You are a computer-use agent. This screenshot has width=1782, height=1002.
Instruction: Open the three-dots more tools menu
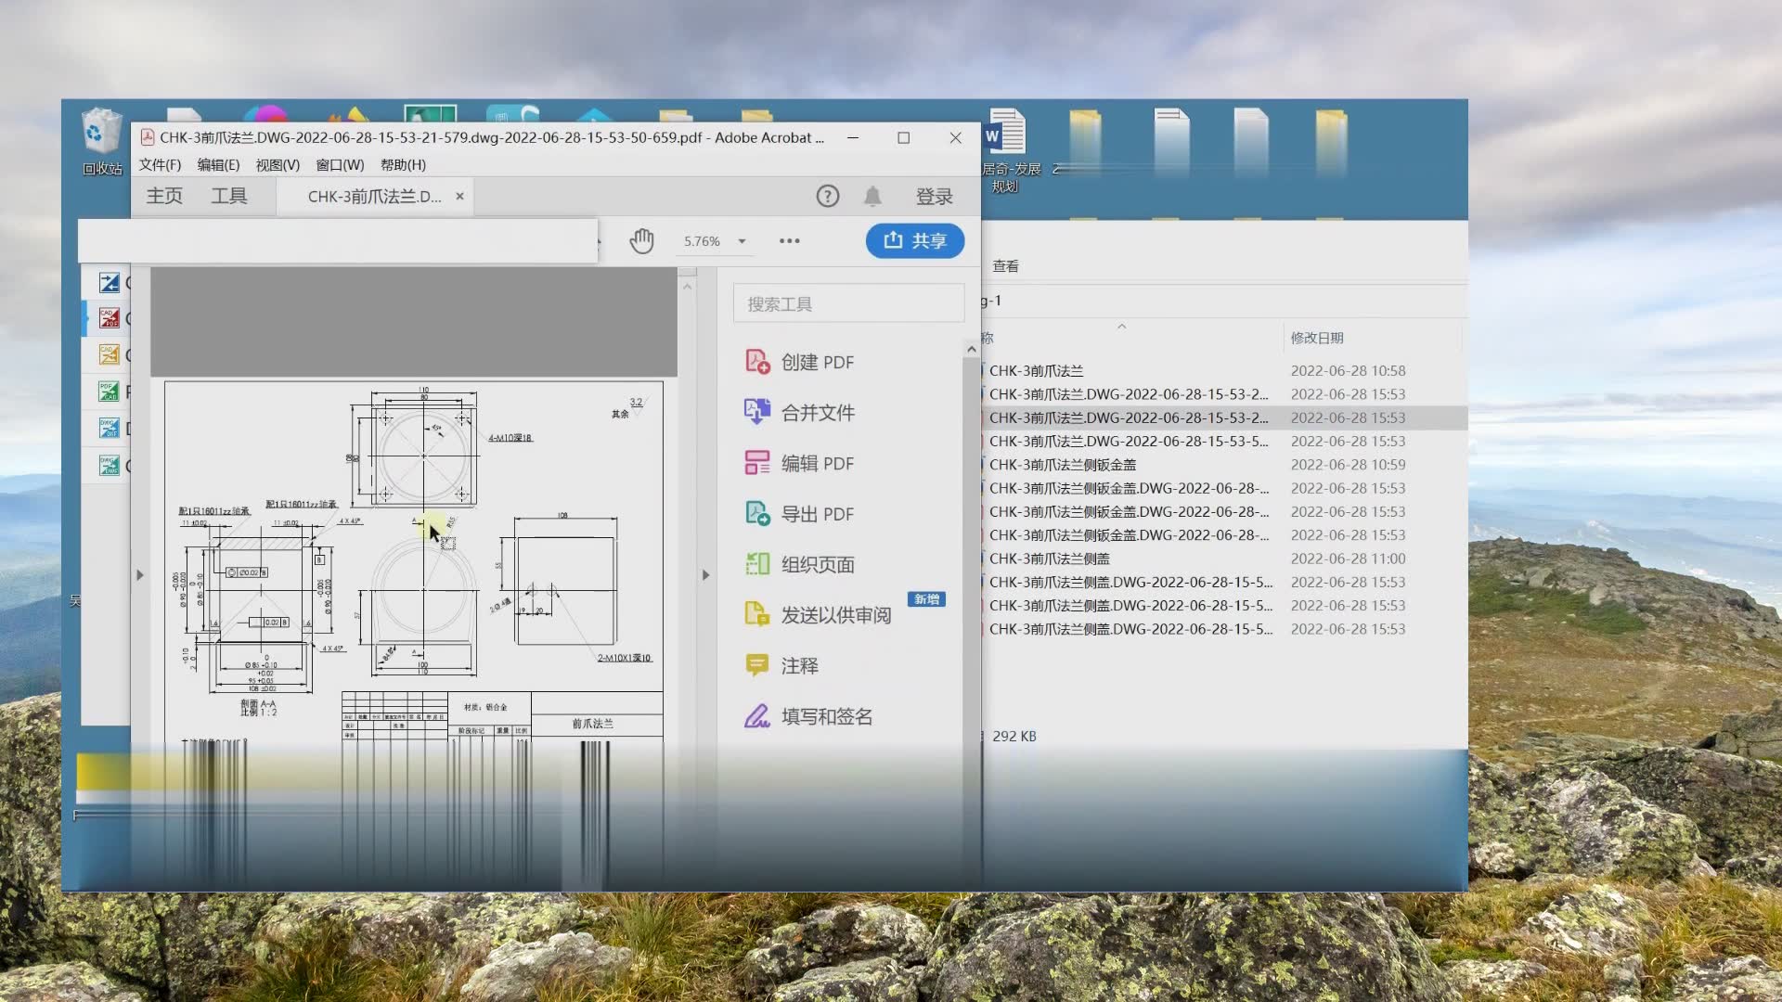(x=789, y=241)
